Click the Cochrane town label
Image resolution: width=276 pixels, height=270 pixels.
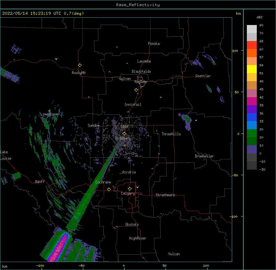pyautogui.click(x=103, y=182)
